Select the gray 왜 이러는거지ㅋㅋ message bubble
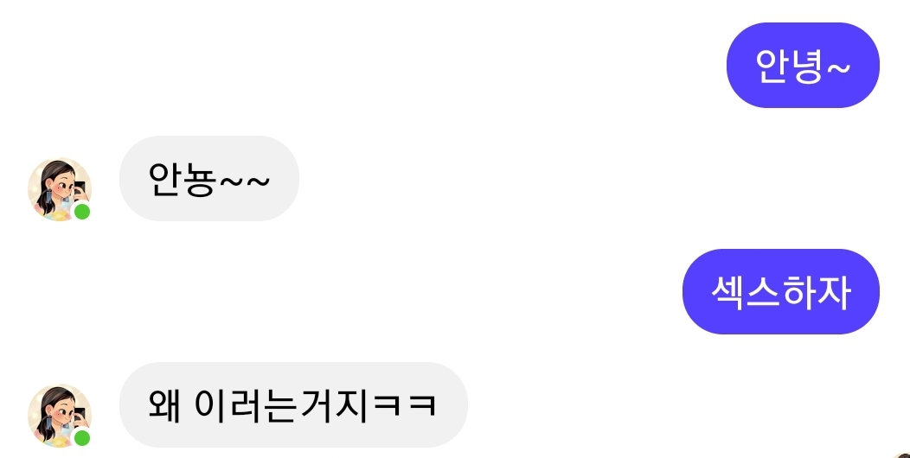Viewport: 910px width, 458px height. (x=293, y=404)
